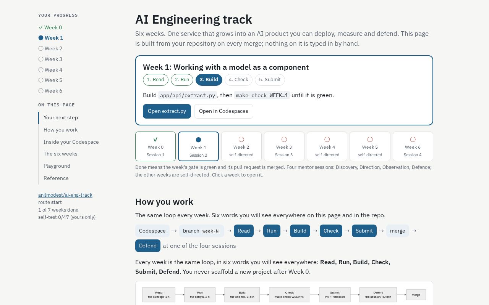Open Week 3 in progress sidebar
489x305 pixels.
(50, 59)
